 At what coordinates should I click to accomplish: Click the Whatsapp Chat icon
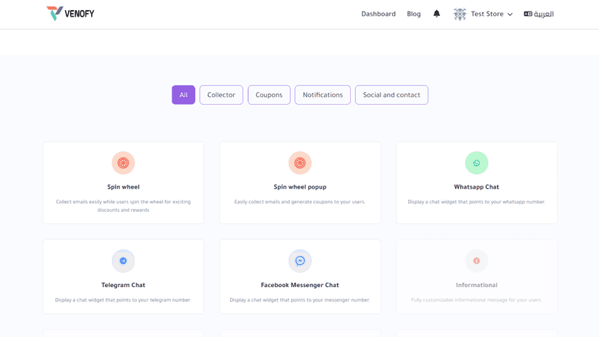(476, 163)
